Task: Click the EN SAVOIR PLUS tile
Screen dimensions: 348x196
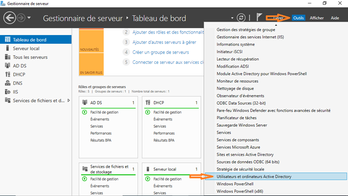Action: (91, 64)
